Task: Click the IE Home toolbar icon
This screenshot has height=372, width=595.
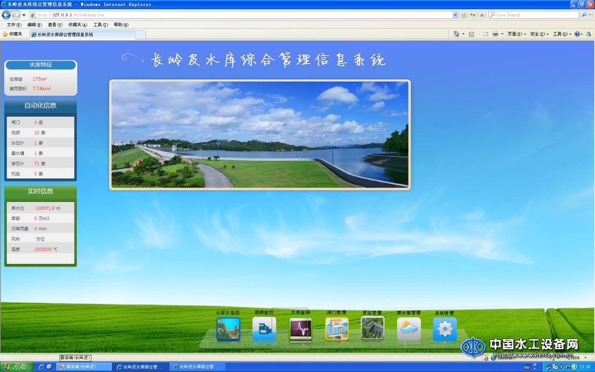Action: point(456,34)
